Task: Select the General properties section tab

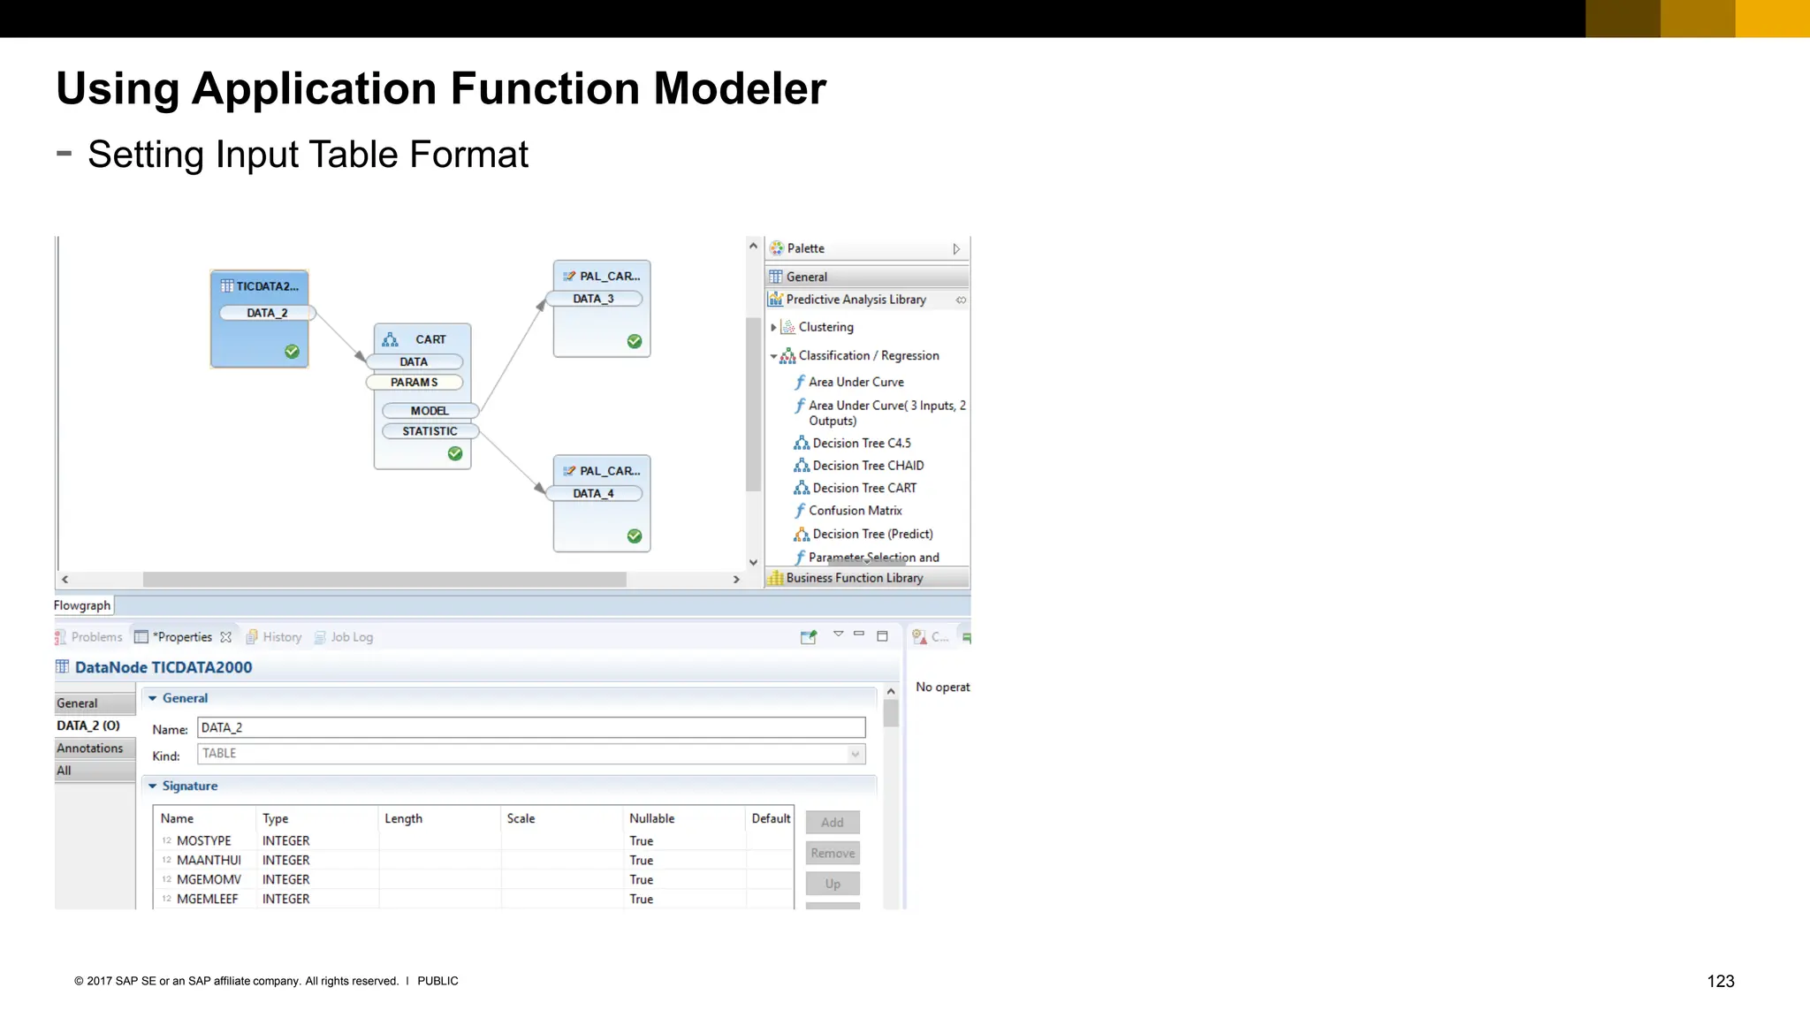Action: tap(95, 703)
